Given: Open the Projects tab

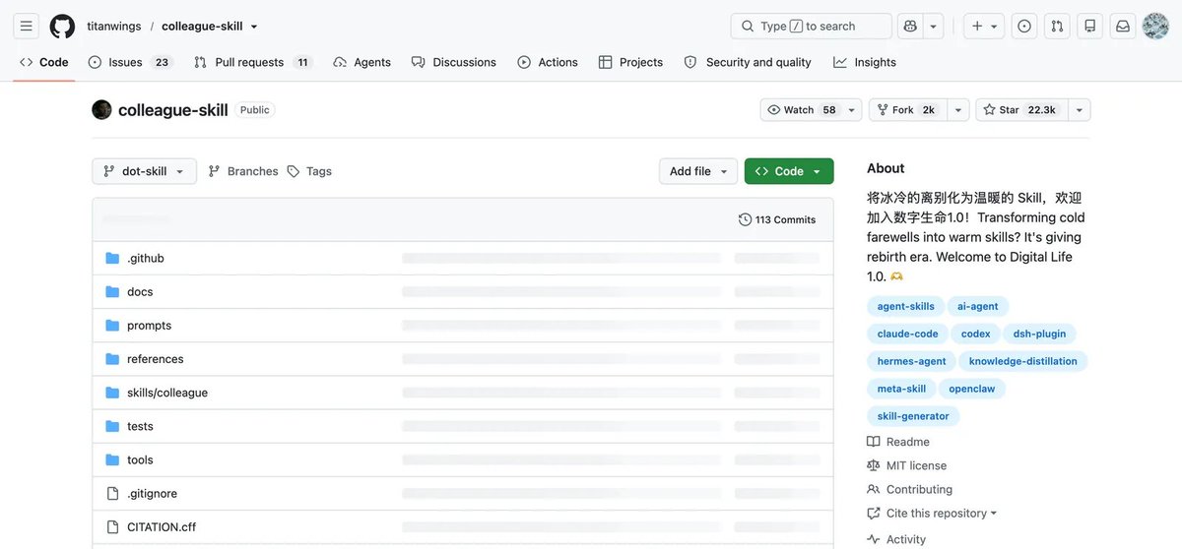Looking at the screenshot, I should pos(630,62).
